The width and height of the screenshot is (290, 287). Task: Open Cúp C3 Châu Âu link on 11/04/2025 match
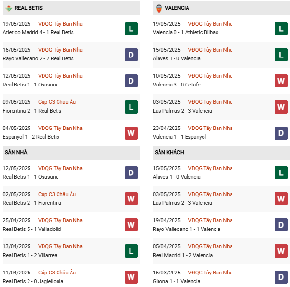coord(59,273)
